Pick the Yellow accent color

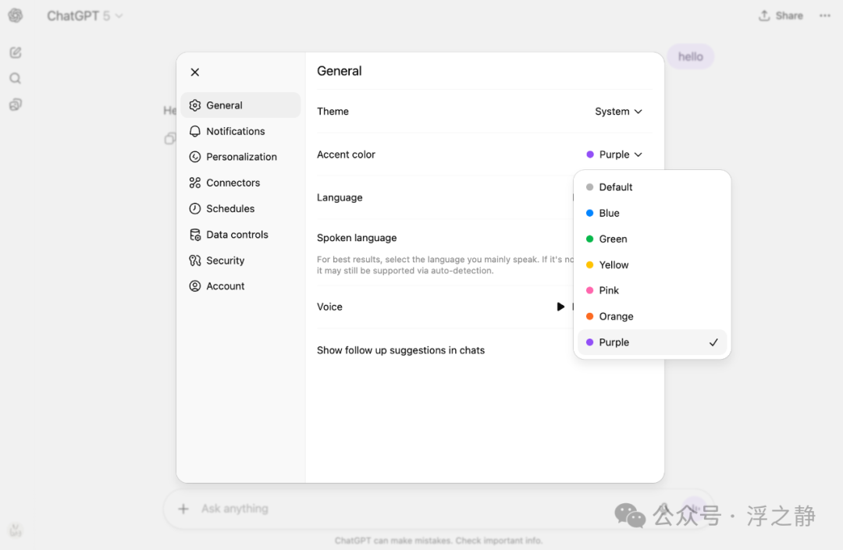click(652, 264)
